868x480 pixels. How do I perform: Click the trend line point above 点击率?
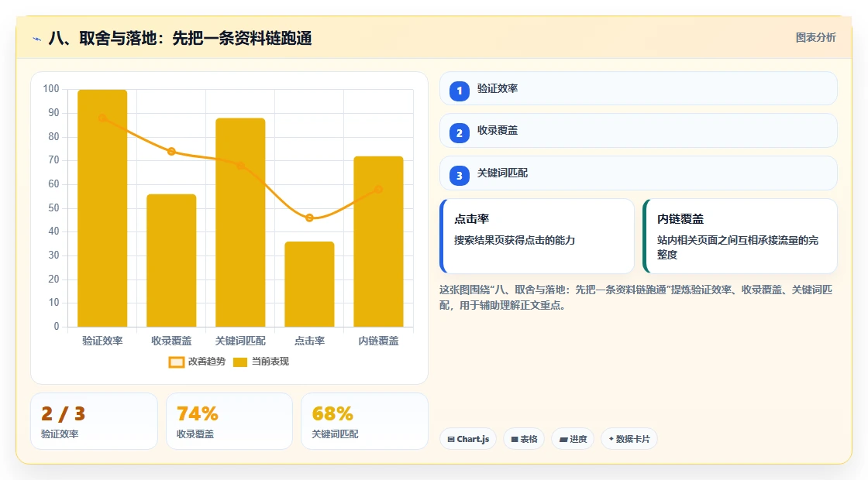click(x=309, y=218)
